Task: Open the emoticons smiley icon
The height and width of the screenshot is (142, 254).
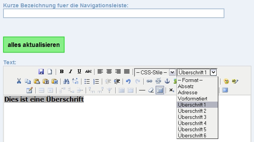Action: click(x=226, y=81)
